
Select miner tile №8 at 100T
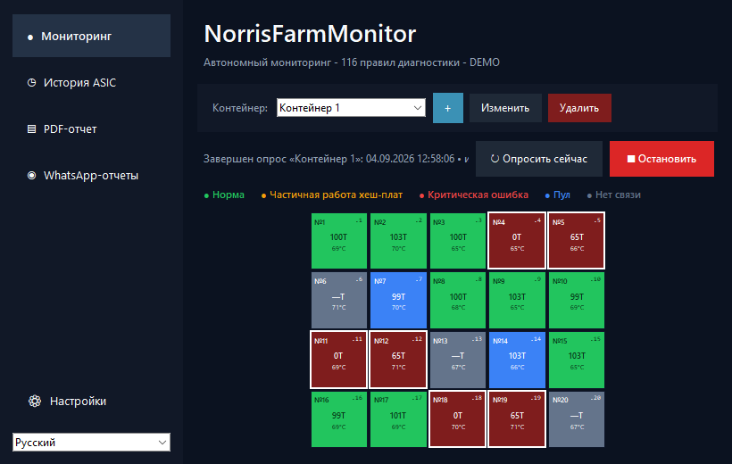pyautogui.click(x=457, y=300)
